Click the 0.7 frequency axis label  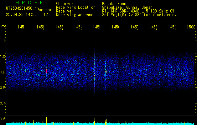pos(3,103)
